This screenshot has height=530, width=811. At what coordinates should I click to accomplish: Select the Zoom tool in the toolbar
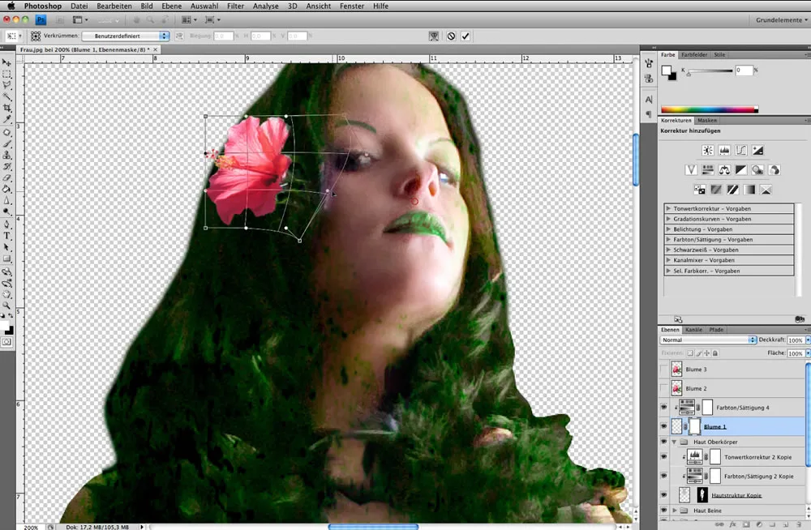pyautogui.click(x=6, y=306)
